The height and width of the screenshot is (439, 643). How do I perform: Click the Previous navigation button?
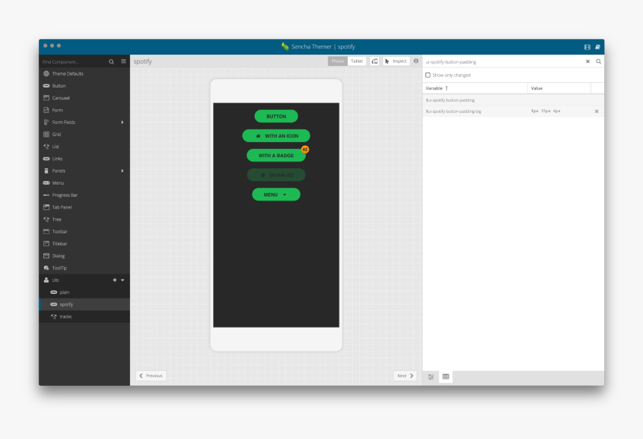pos(150,375)
